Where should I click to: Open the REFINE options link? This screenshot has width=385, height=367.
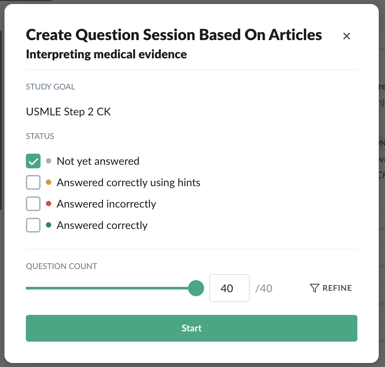coord(331,288)
